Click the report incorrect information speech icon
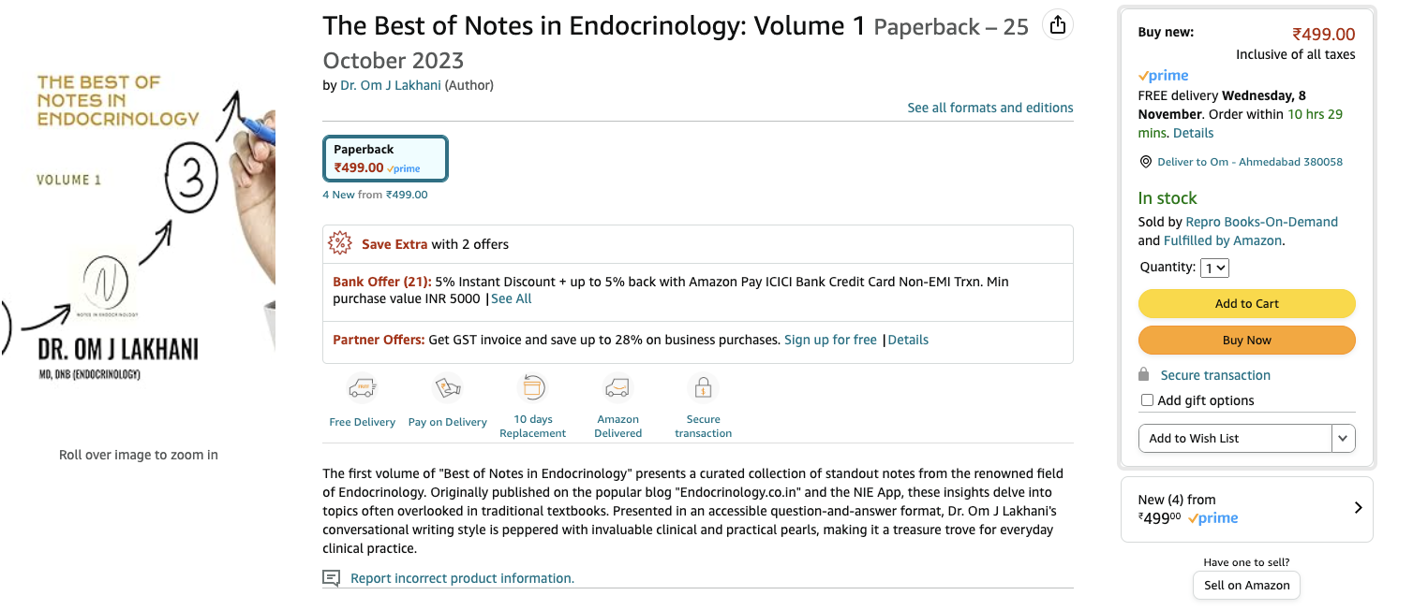Viewport: 1413px width, 610px height. coord(331,578)
